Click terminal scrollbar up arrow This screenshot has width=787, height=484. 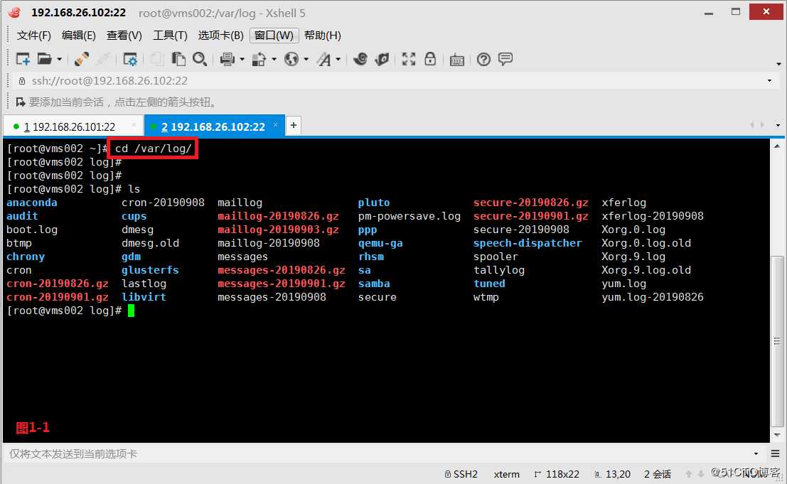[777, 146]
